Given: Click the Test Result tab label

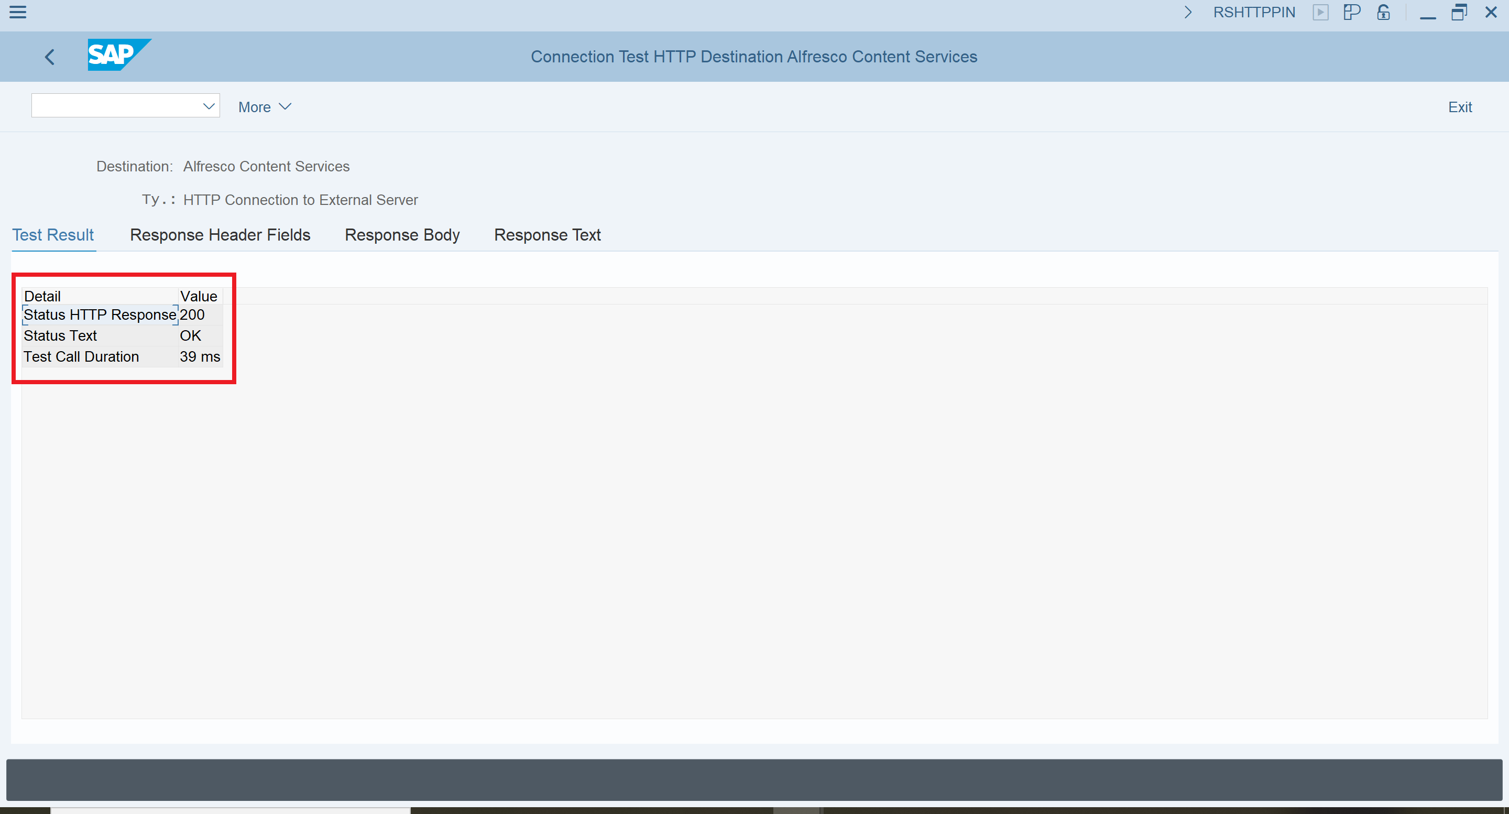Looking at the screenshot, I should [52, 235].
